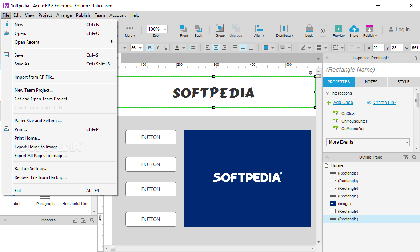This screenshot has width=420, height=252.
Task: Click the Send to Back icon
Action: [198, 29]
